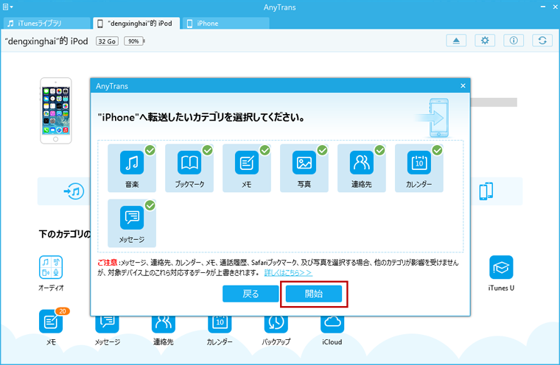This screenshot has width=560, height=365.
Task: Click the 32 Go storage badge
Action: pyautogui.click(x=107, y=41)
